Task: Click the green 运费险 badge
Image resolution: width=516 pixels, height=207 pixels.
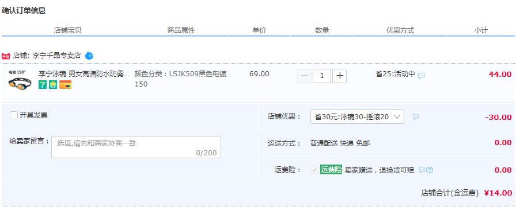Action: 331,170
